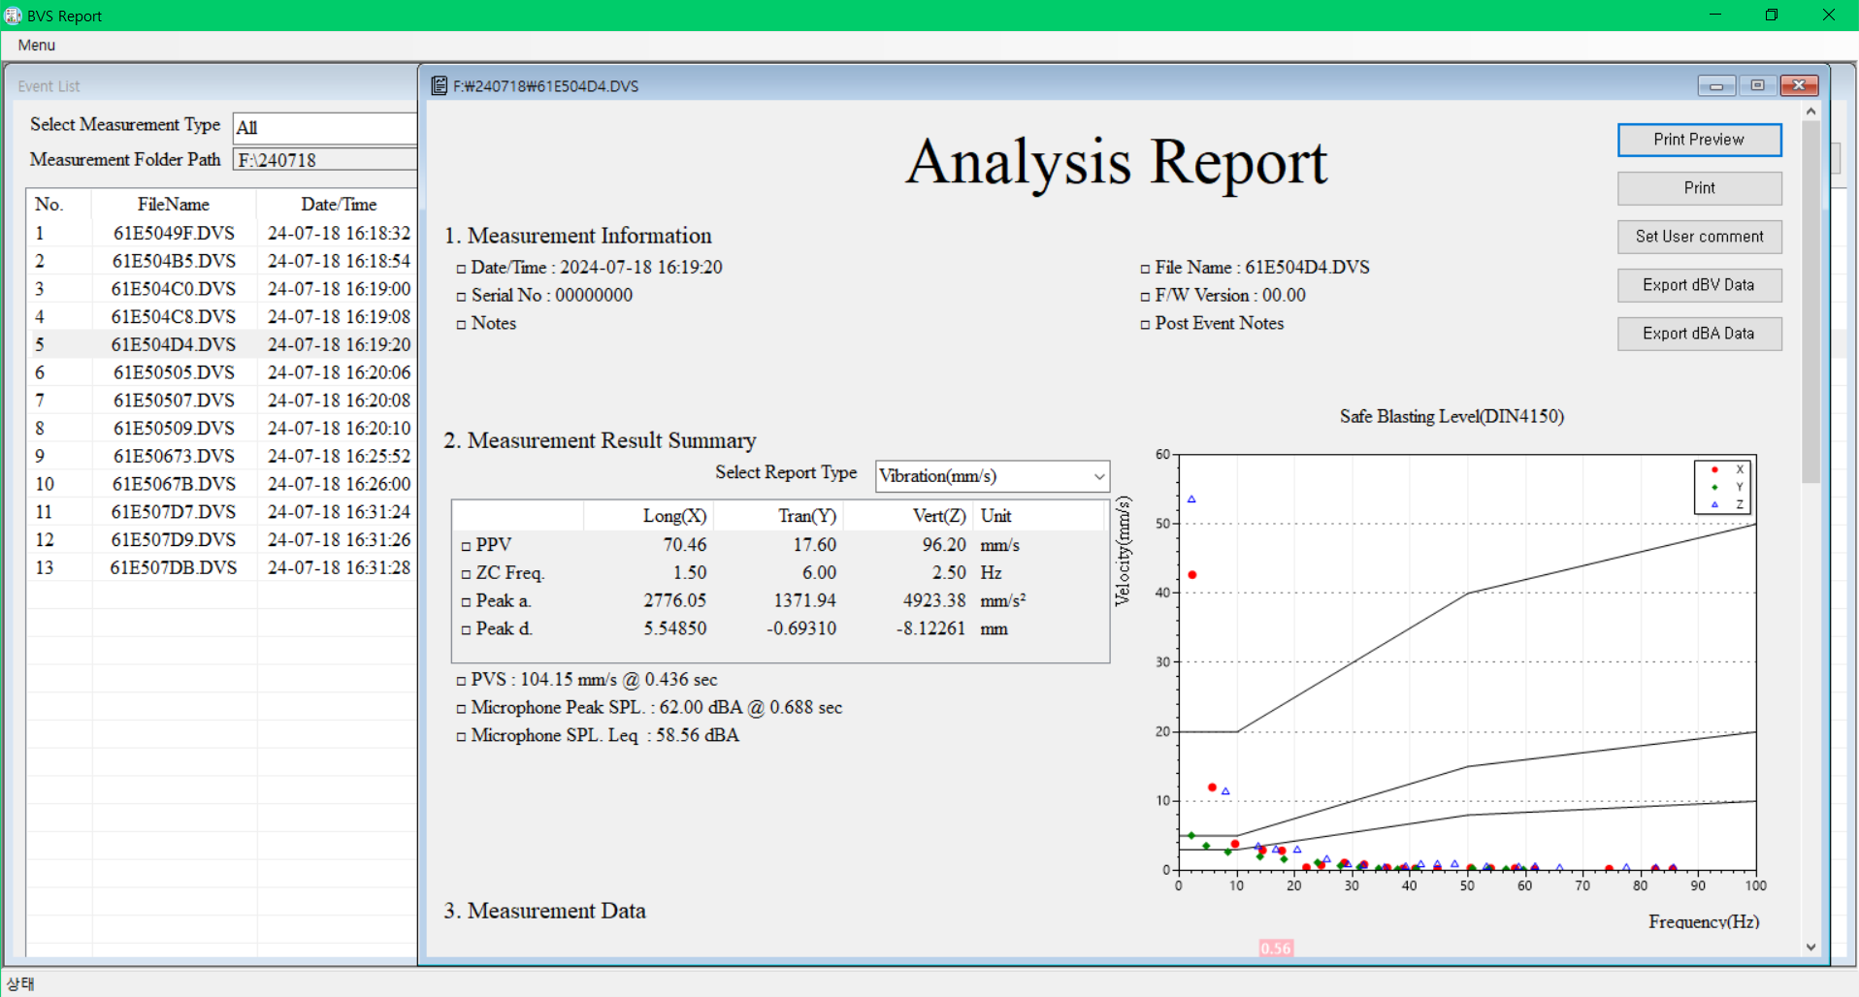
Task: Select event row 61E507DB.DVS
Action: [174, 568]
